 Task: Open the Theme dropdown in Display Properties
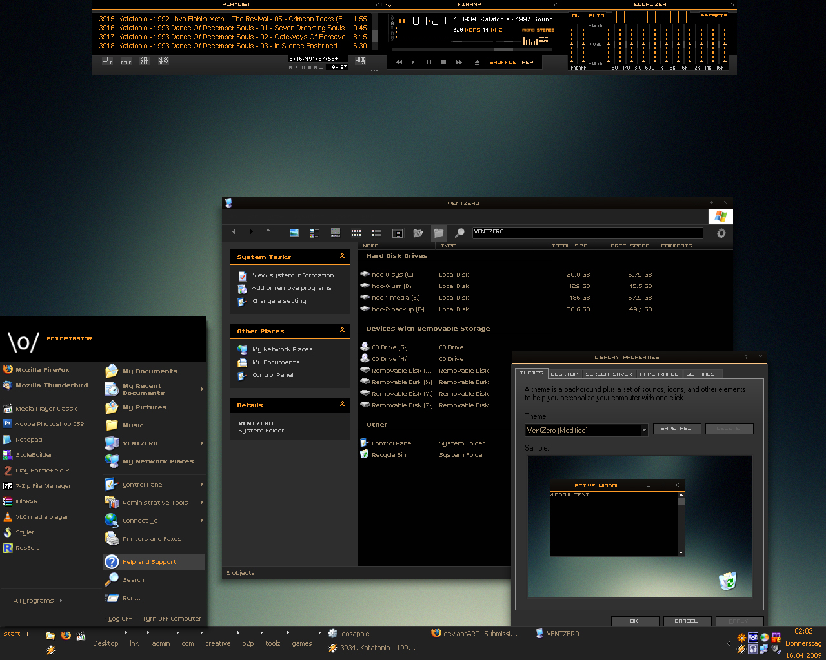(644, 431)
